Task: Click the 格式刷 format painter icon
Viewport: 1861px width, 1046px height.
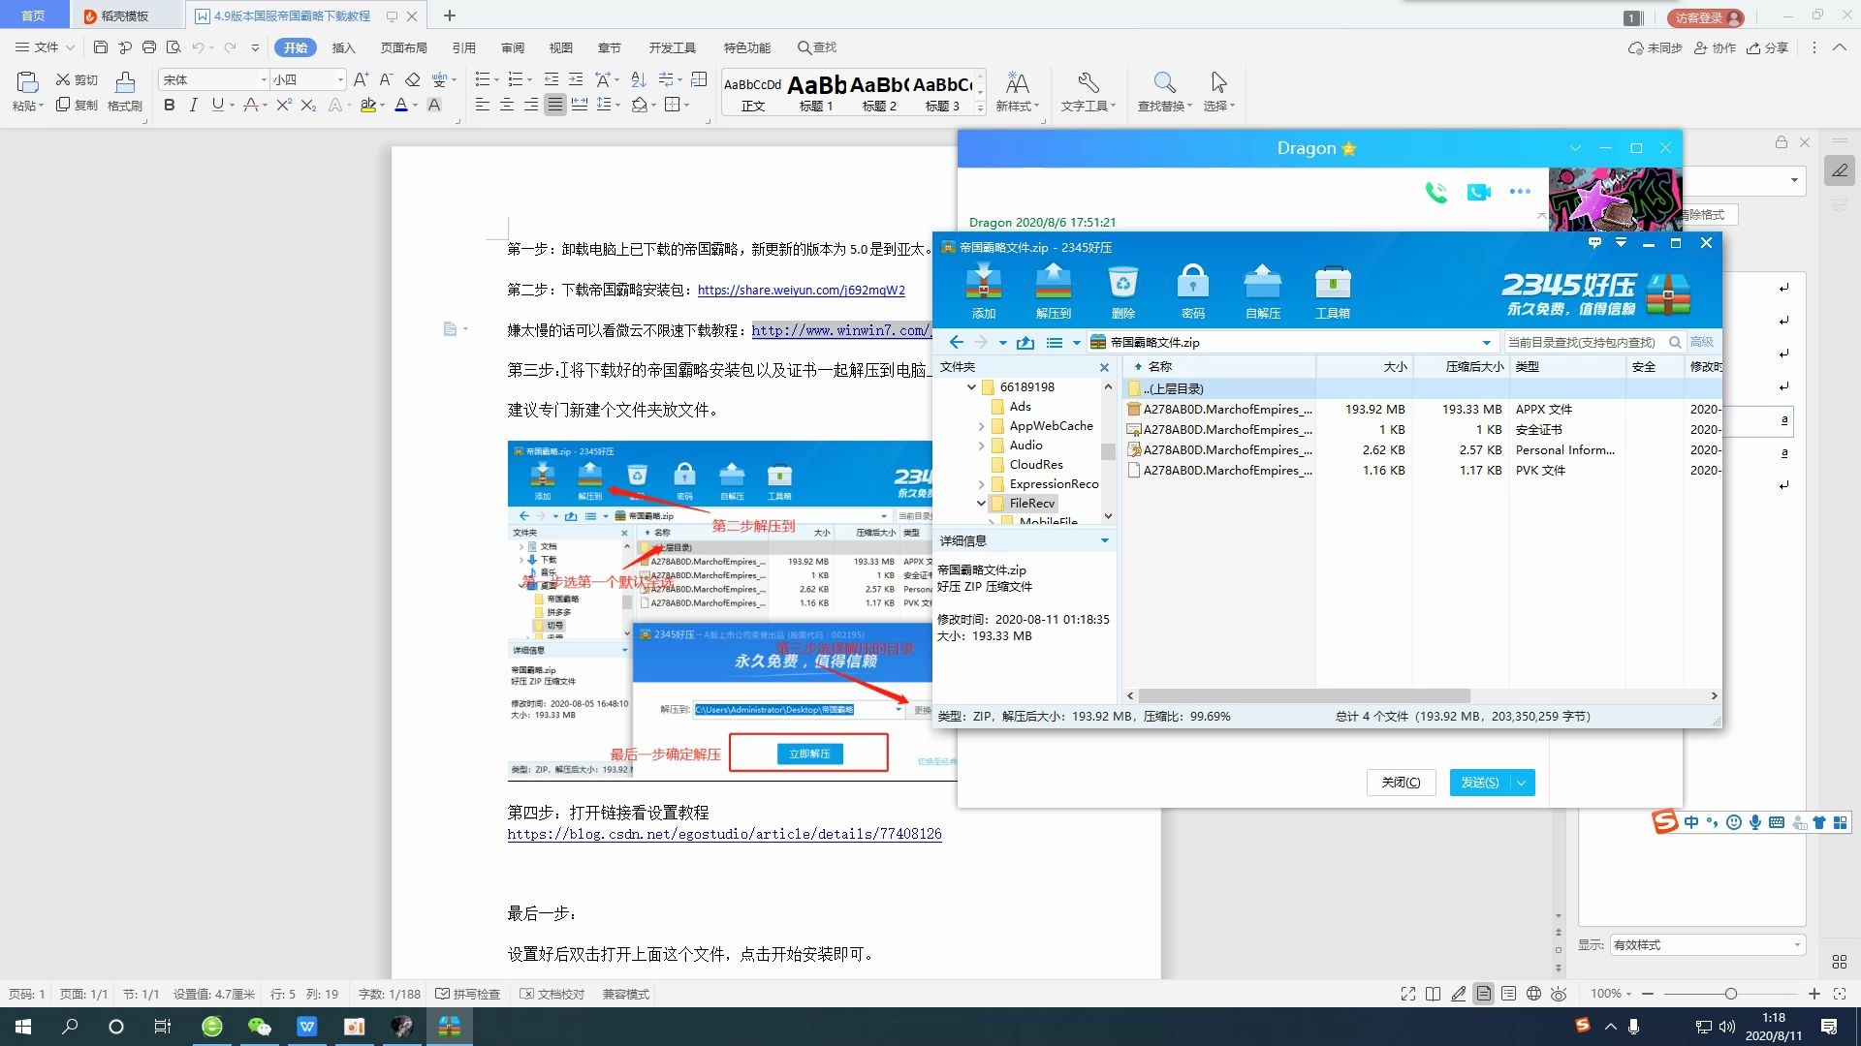Action: [125, 91]
